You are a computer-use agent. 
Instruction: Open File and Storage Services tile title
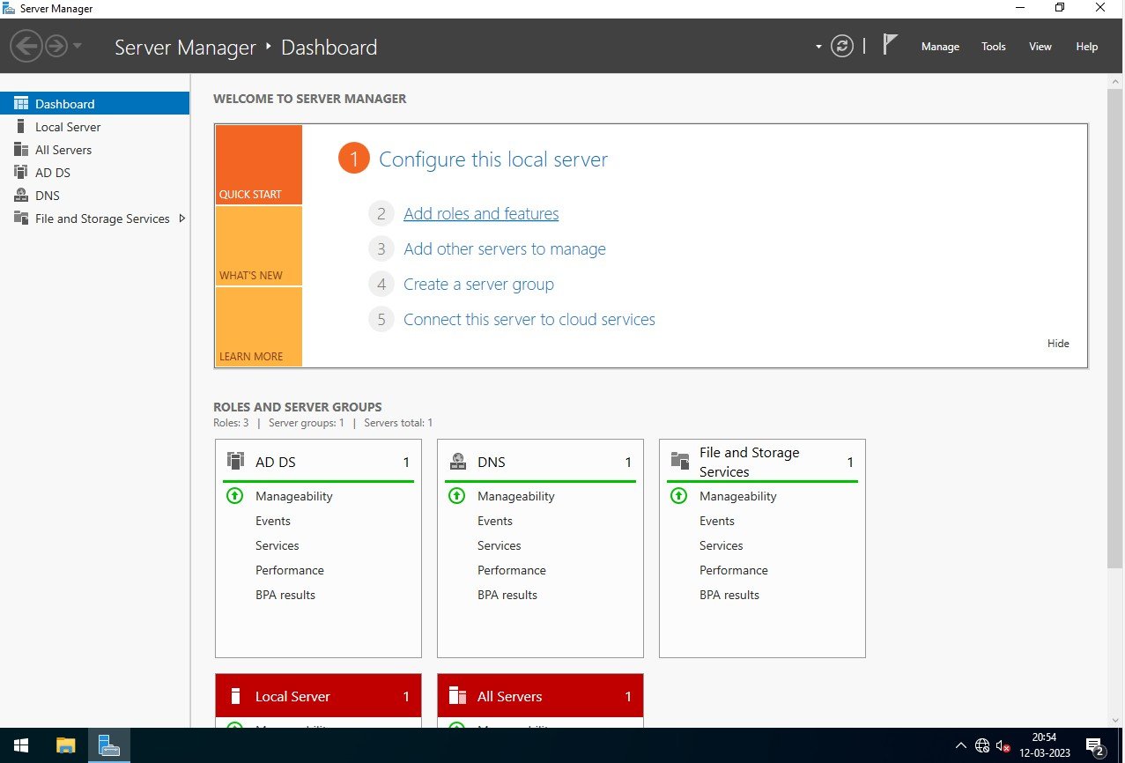(x=750, y=463)
